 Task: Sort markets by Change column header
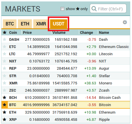pyautogui.click(x=87, y=33)
